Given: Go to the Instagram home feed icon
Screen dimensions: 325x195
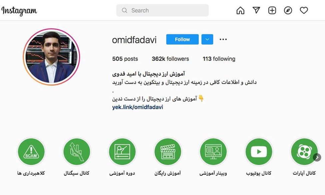Looking at the screenshot, I should (240, 10).
